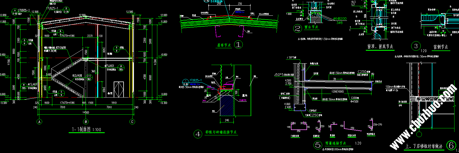Select the door symbol in section view
Image resolution: width=459 pixels, height=153 pixels.
[x=118, y=89]
